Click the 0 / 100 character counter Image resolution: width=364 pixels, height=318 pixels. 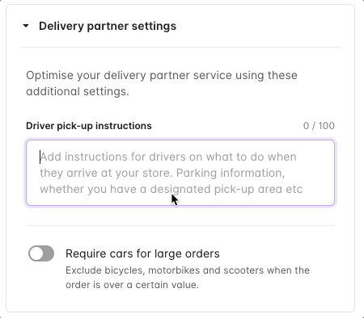pyautogui.click(x=319, y=126)
